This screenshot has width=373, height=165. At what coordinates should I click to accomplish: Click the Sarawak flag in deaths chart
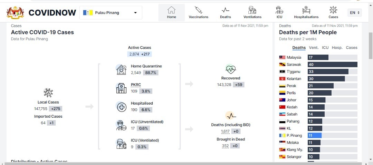(x=282, y=65)
